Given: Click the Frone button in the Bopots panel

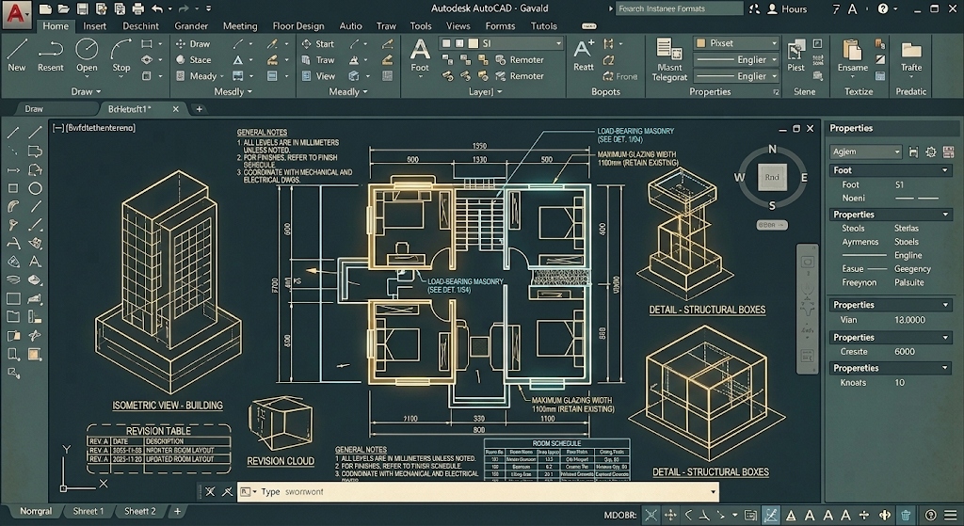Looking at the screenshot, I should click(619, 76).
